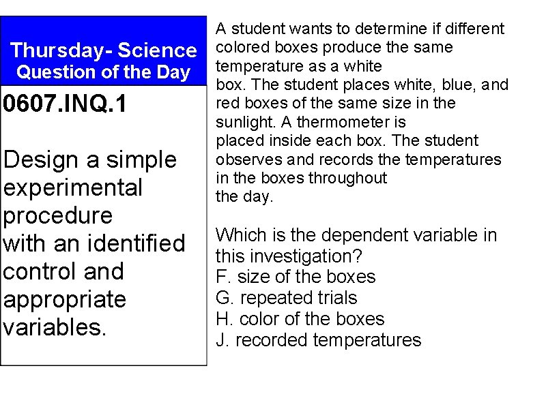Screen dimensions: 546x409
Task: Click the line "Design a simple"
Action: click(x=90, y=160)
